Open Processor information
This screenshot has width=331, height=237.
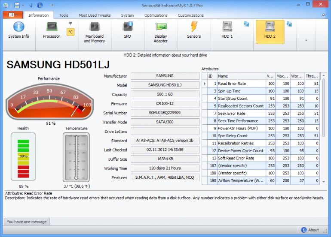click(51, 31)
